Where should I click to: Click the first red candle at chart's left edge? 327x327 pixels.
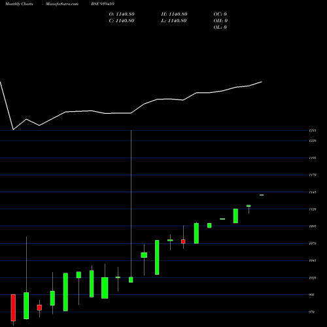point(13,308)
